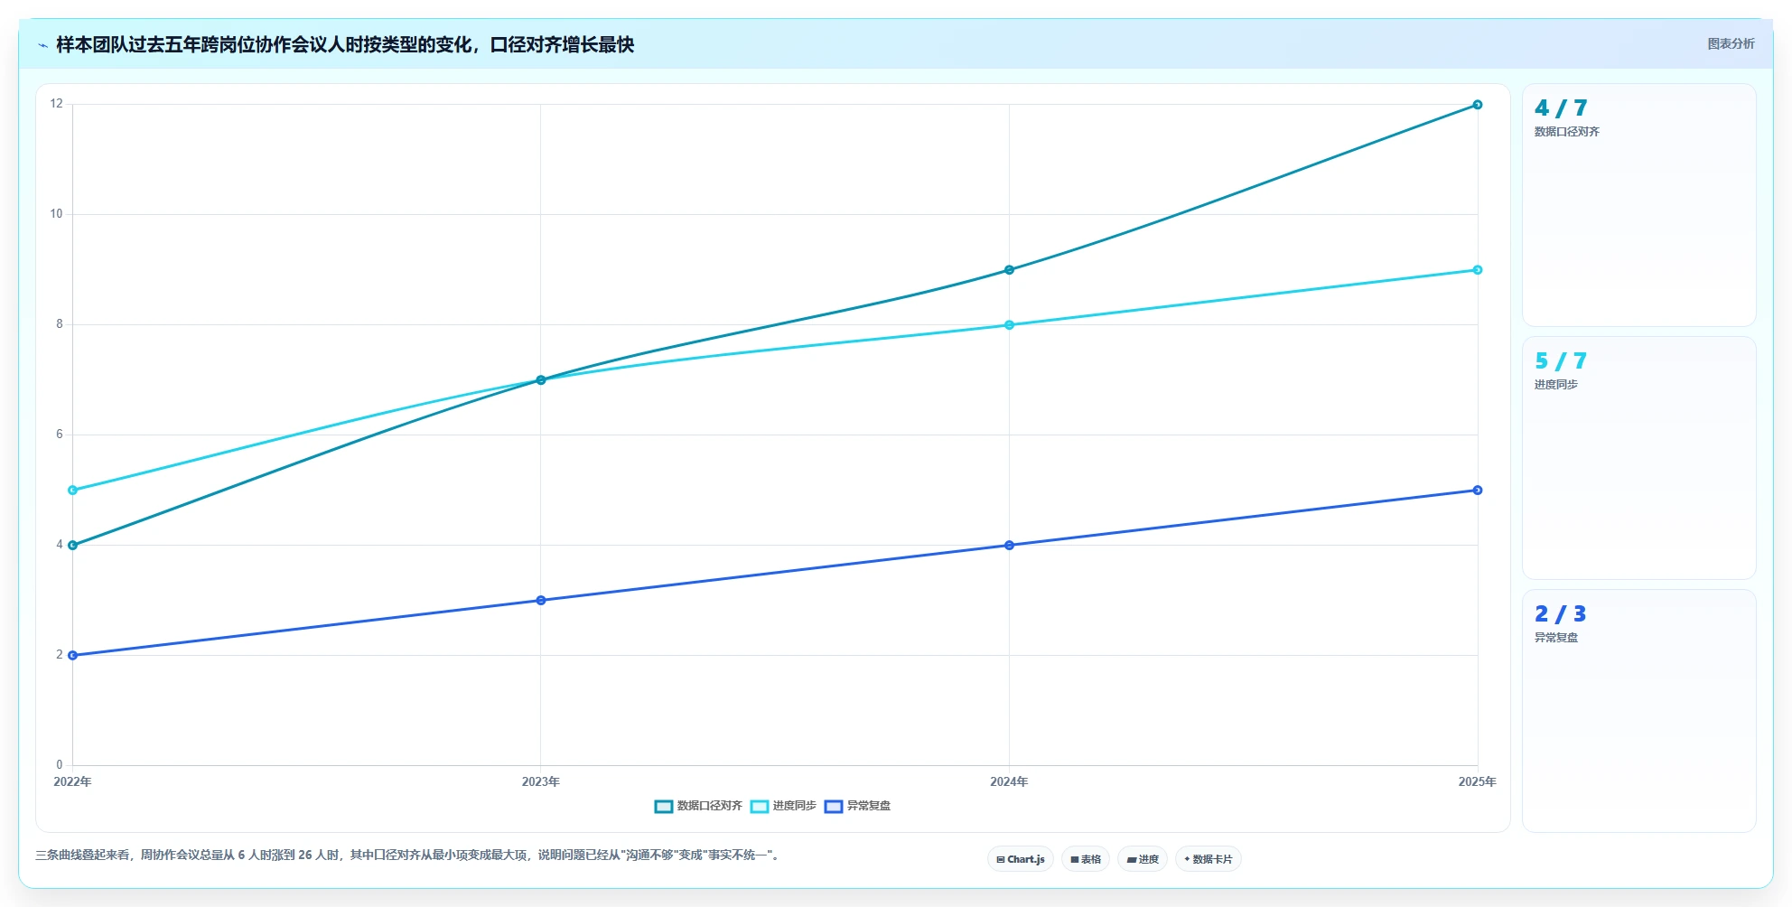The height and width of the screenshot is (907, 1792).
Task: Click the 2022年 x-axis label
Action: [72, 781]
